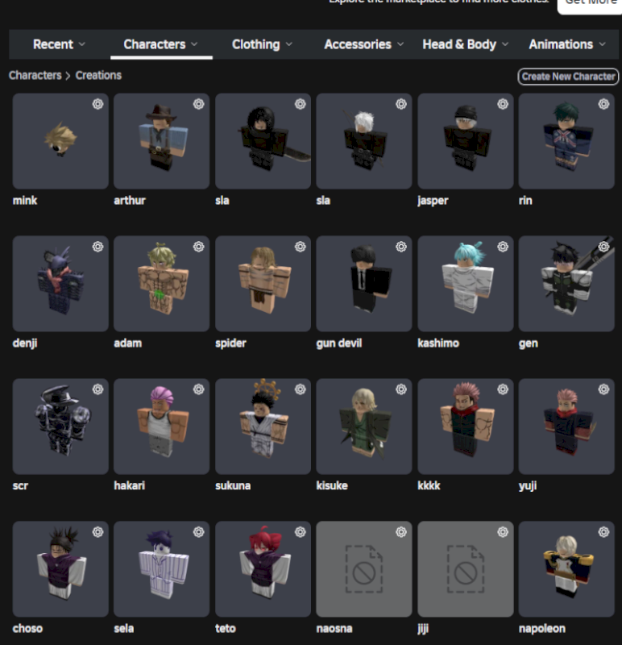Click the spider character name

[x=230, y=343]
